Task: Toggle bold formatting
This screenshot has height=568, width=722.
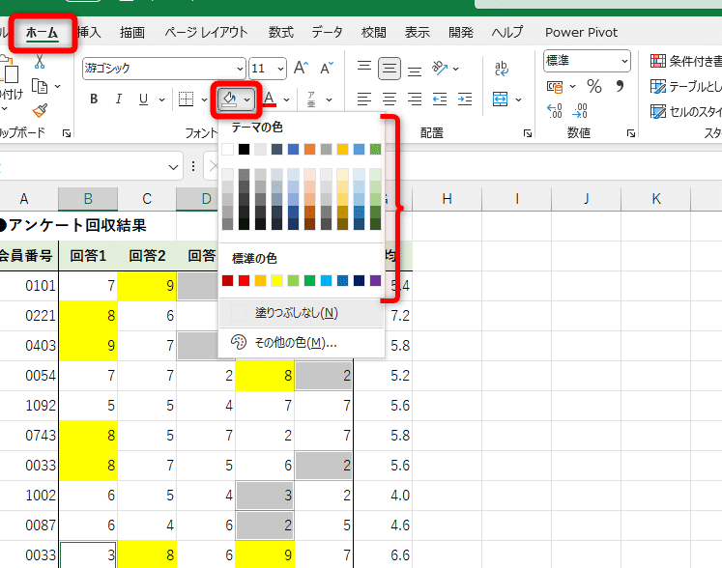Action: (x=94, y=99)
